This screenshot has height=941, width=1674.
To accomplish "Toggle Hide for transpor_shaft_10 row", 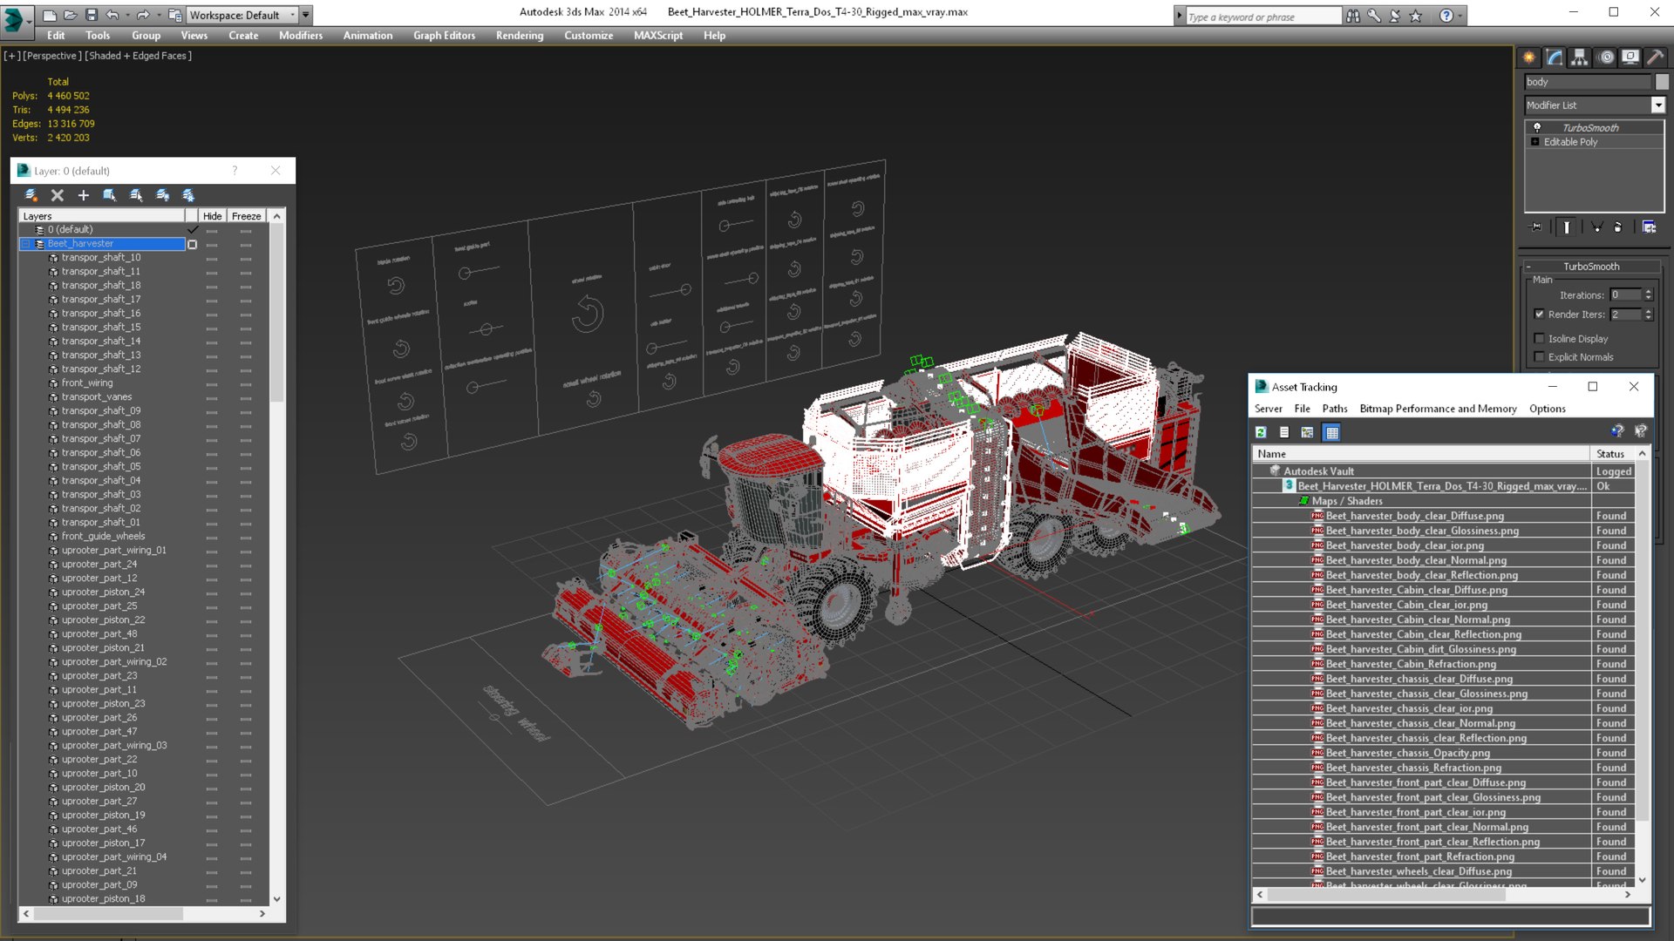I will point(212,259).
